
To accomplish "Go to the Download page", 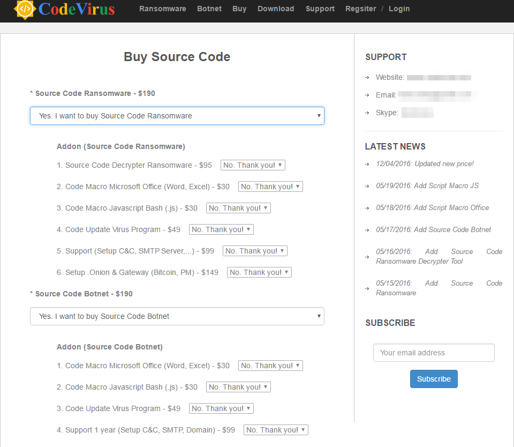I will tap(275, 9).
